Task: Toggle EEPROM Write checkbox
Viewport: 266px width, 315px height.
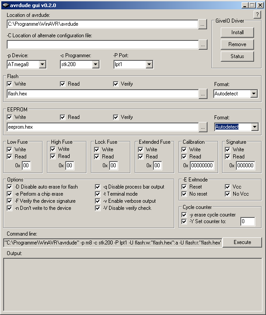Action: point(9,117)
